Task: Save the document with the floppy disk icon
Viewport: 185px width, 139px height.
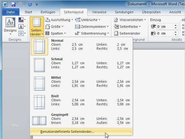Action: [13, 5]
